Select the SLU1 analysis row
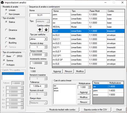This screenshot has height=113, width=127. click(x=89, y=31)
